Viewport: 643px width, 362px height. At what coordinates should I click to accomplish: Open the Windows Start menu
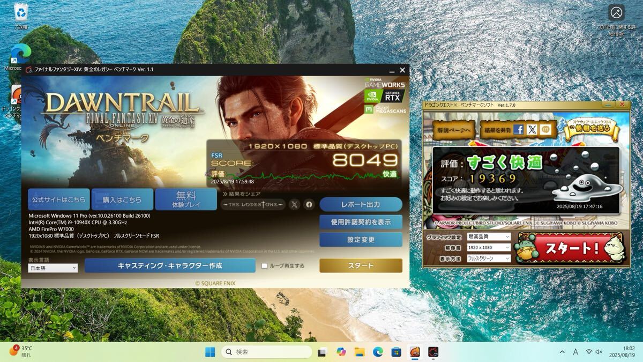[210, 352]
